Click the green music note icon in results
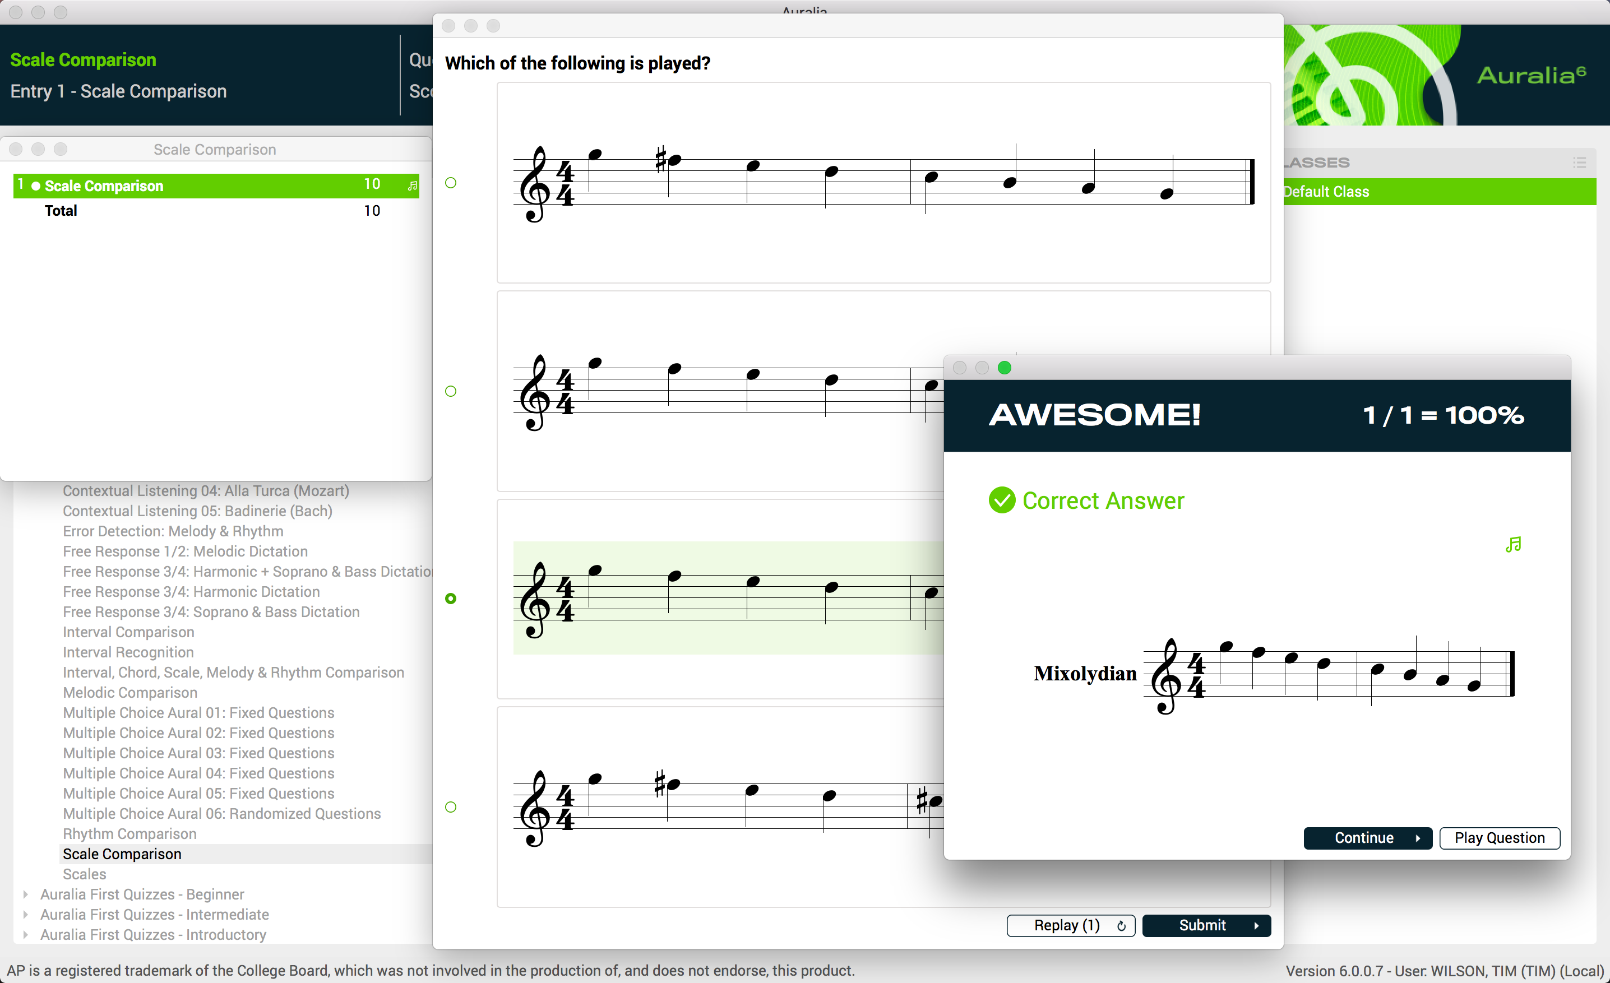This screenshot has height=983, width=1610. (1513, 544)
